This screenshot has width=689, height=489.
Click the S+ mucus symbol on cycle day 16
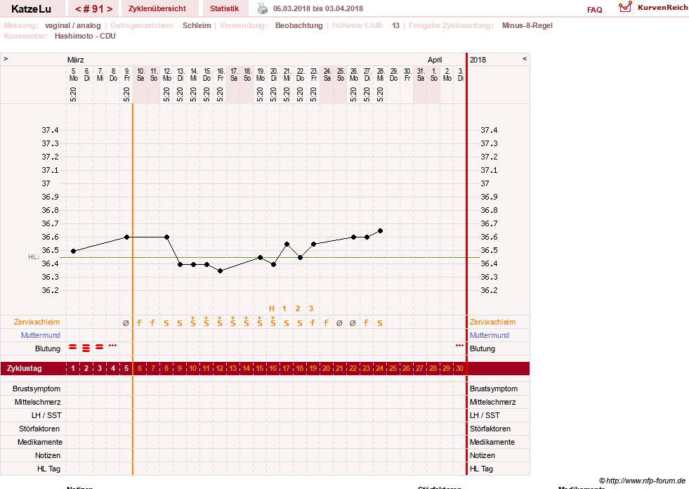pyautogui.click(x=273, y=322)
